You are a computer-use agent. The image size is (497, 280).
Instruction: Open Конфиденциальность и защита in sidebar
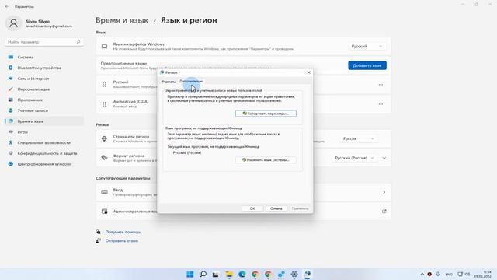click(x=44, y=153)
